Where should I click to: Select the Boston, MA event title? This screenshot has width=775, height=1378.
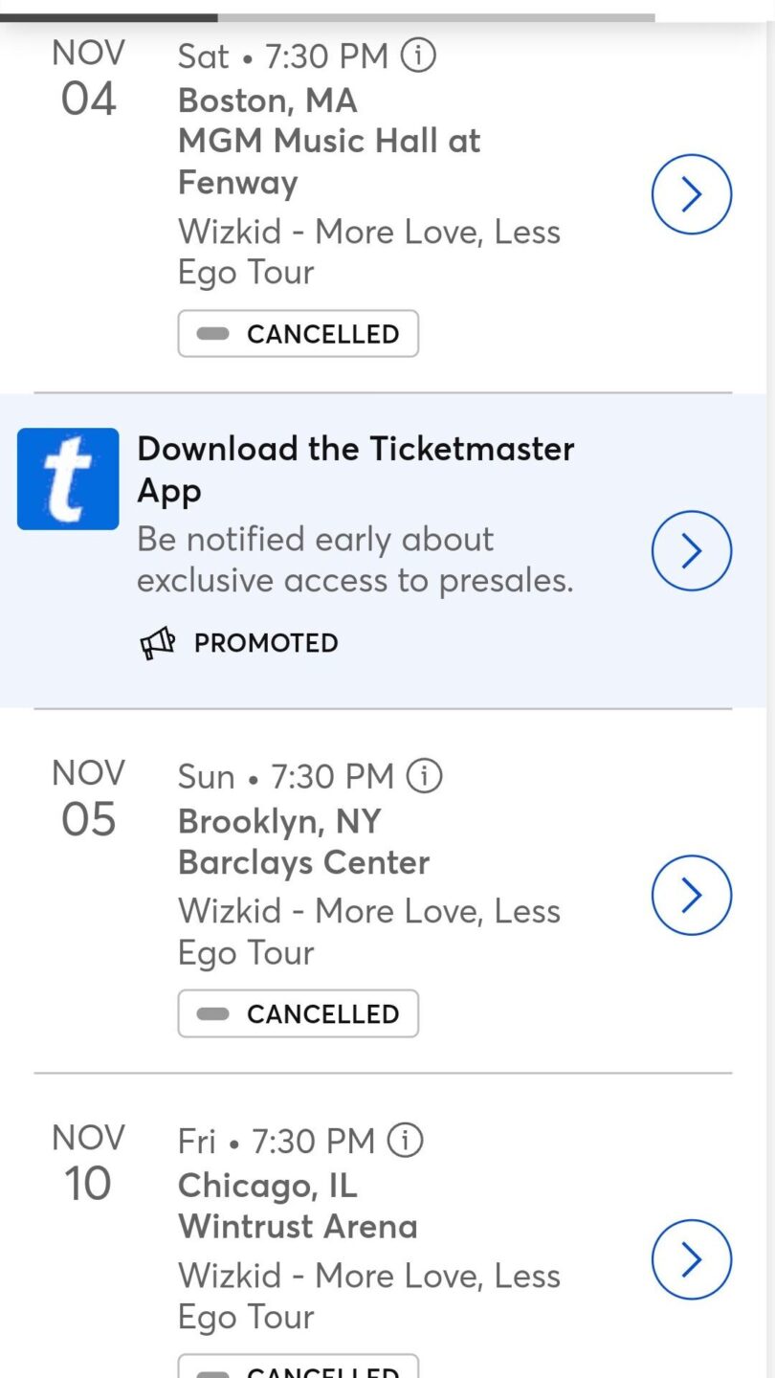[268, 100]
